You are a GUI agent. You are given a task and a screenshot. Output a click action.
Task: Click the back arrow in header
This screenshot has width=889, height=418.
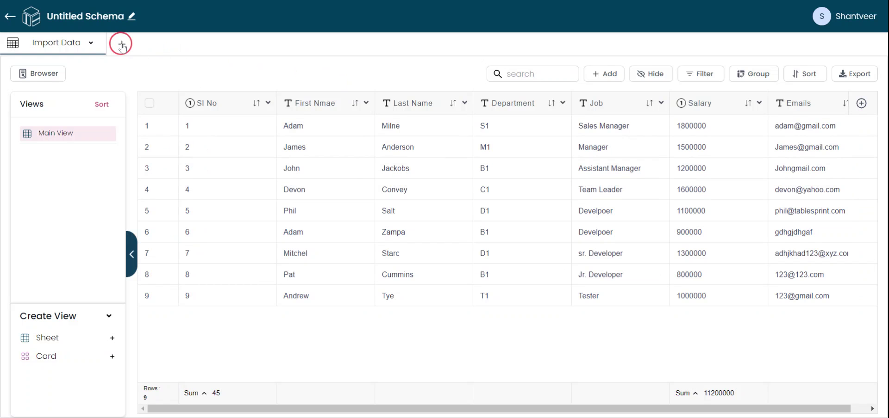pyautogui.click(x=10, y=17)
